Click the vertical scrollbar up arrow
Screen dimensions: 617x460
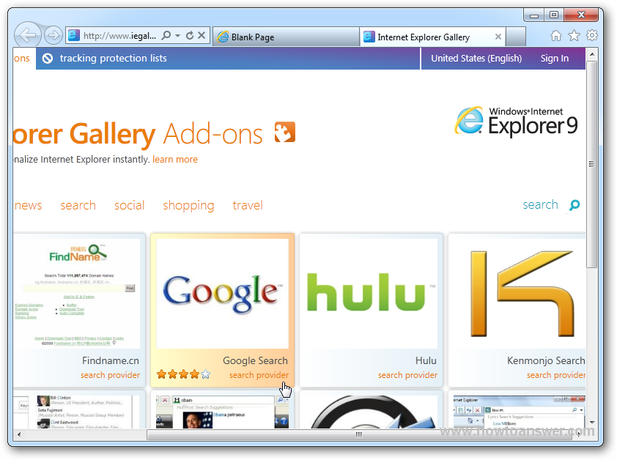coord(591,53)
